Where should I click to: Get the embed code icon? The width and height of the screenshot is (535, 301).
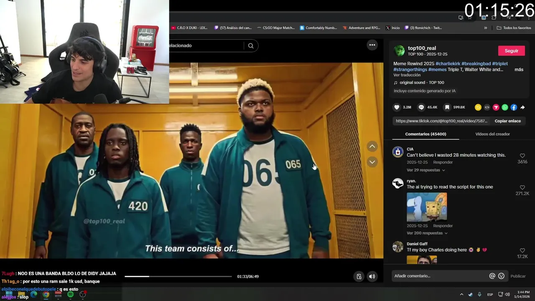(x=487, y=107)
